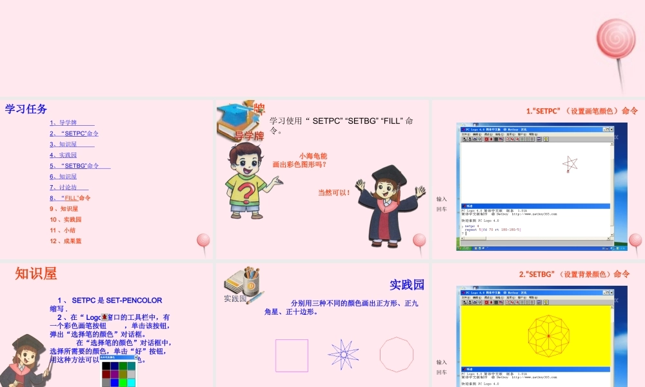Open the '7、讨论坊' link
The image size is (645, 387).
[x=69, y=187]
